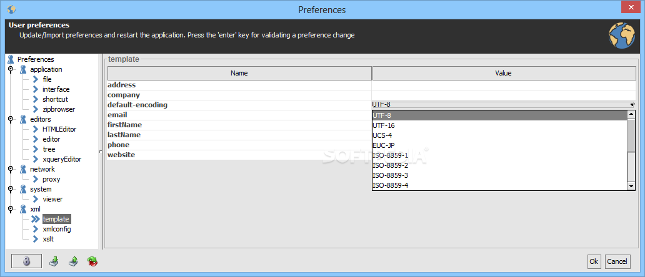Click the app icon in the title bar
645x277 pixels.
click(12, 9)
